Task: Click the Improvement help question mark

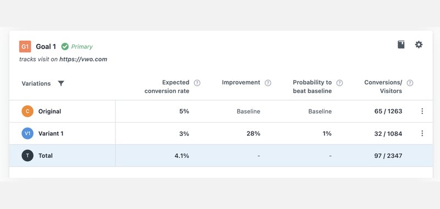Action: 268,83
